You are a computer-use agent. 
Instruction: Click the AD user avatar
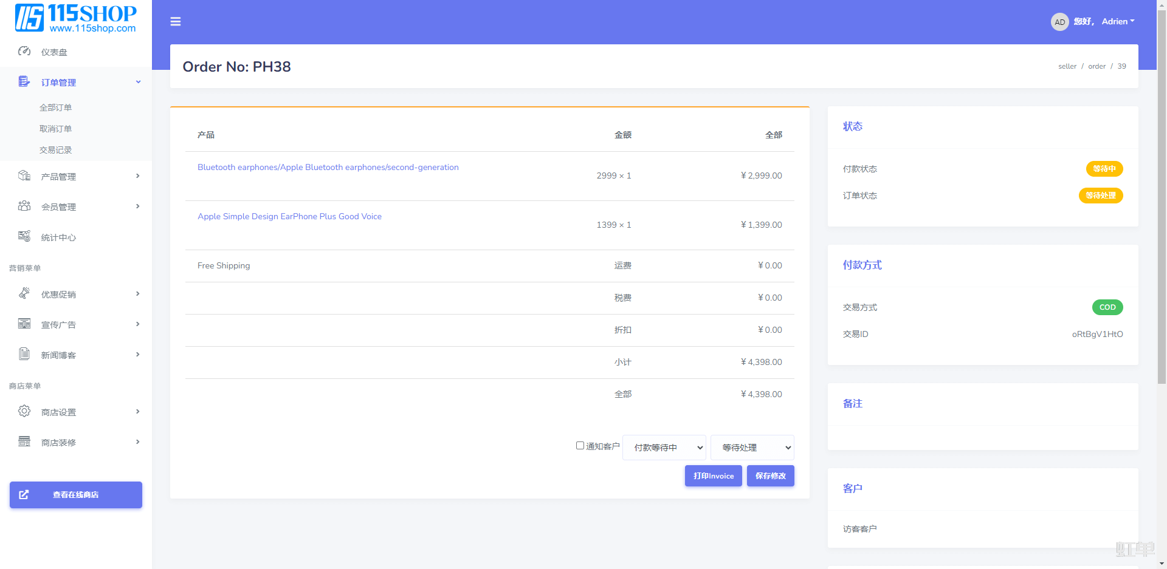[x=1059, y=22]
